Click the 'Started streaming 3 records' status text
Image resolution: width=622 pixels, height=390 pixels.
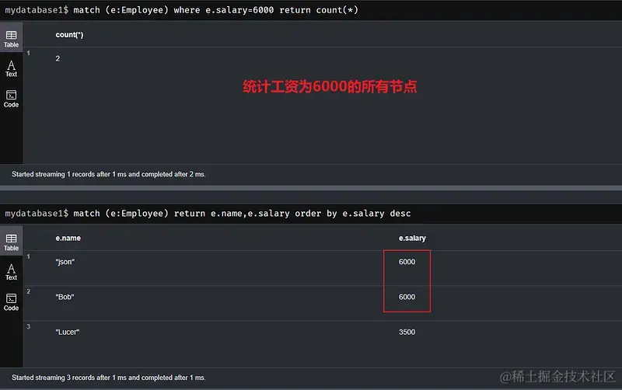click(109, 378)
